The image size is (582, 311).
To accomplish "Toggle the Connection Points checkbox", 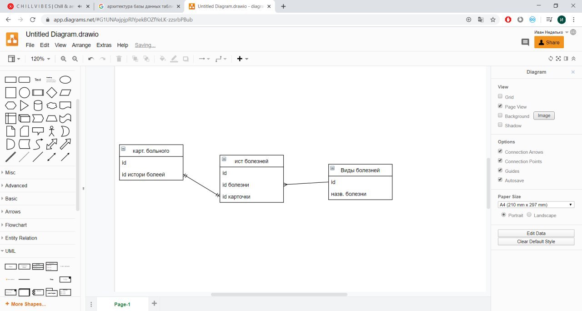I will point(500,161).
